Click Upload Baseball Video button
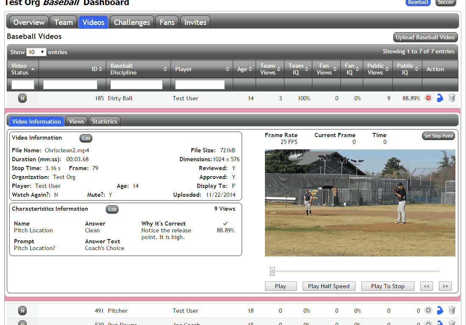This screenshot has height=325, width=466. coord(425,37)
